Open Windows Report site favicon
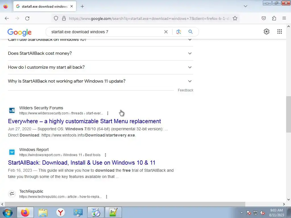The width and height of the screenshot is (291, 218). pos(12,152)
